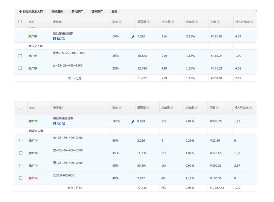Click help icon beside 花费 in bottom header
The height and width of the screenshot is (202, 274).
[x=218, y=108]
